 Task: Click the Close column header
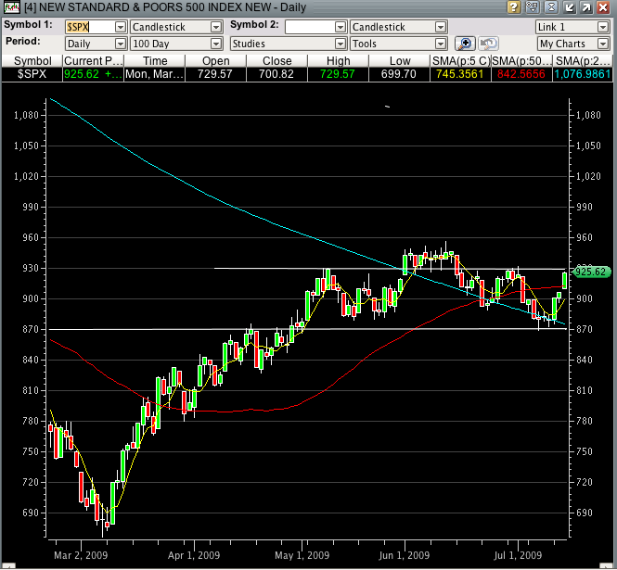click(276, 60)
